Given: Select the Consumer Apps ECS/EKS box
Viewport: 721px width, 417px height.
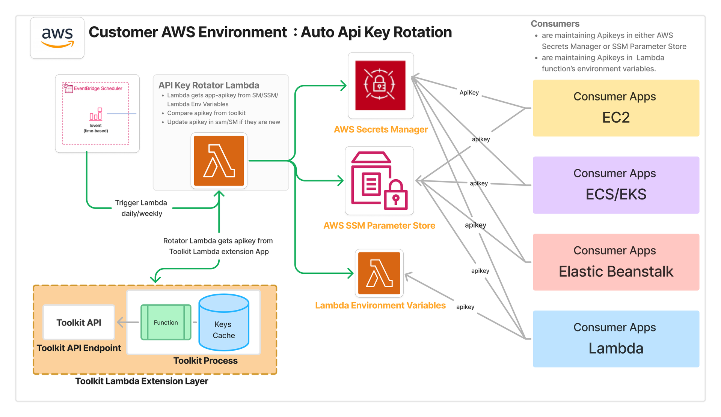Looking at the screenshot, I should click(x=616, y=185).
